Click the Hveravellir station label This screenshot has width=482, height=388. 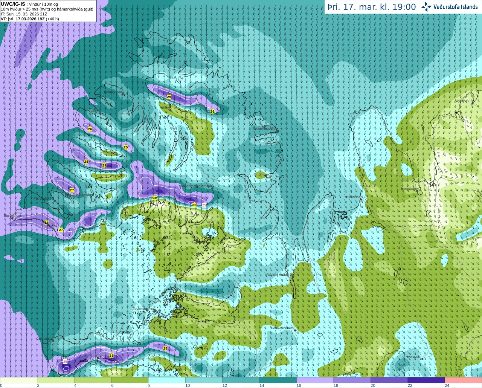413,356
